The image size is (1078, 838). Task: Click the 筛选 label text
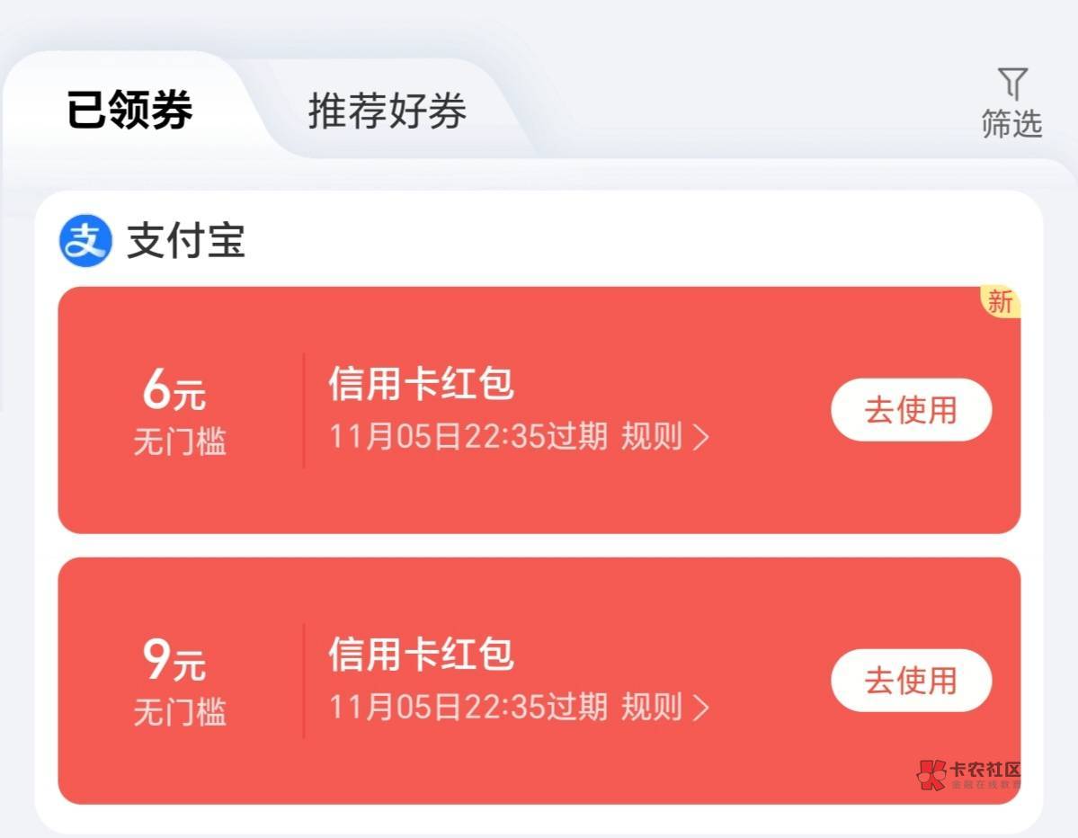(1012, 124)
